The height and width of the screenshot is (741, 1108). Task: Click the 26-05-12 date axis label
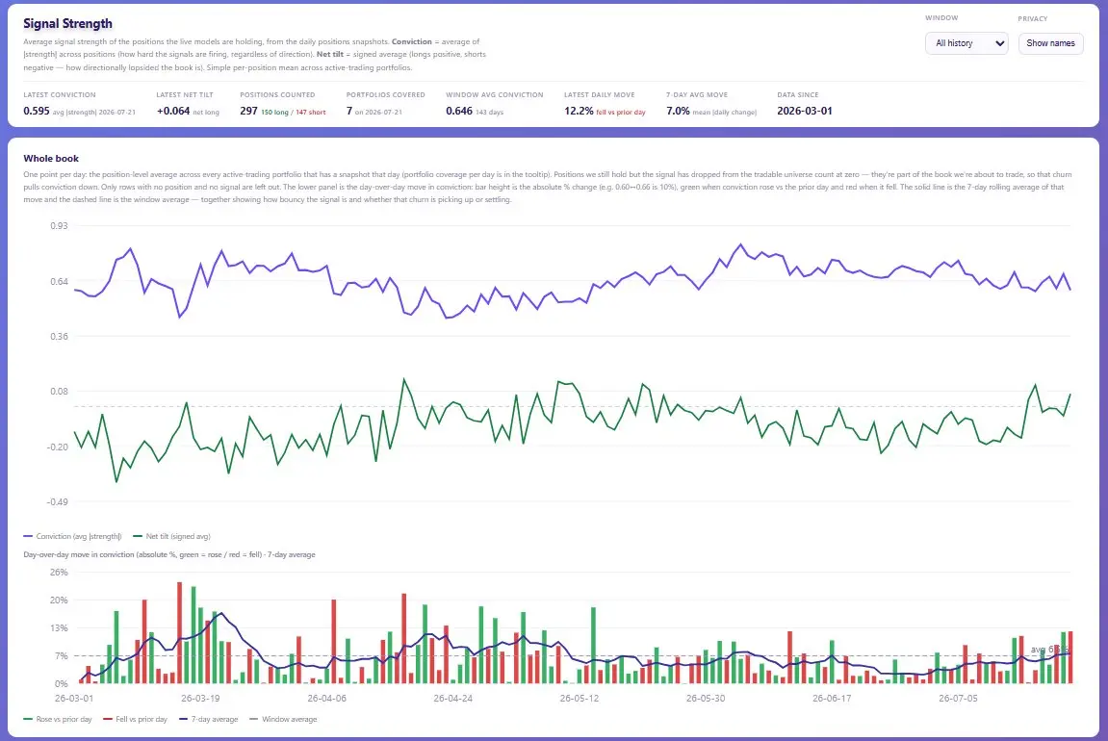point(580,698)
